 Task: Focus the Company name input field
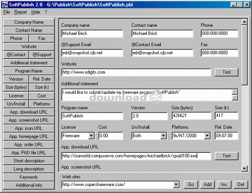coord(92,33)
